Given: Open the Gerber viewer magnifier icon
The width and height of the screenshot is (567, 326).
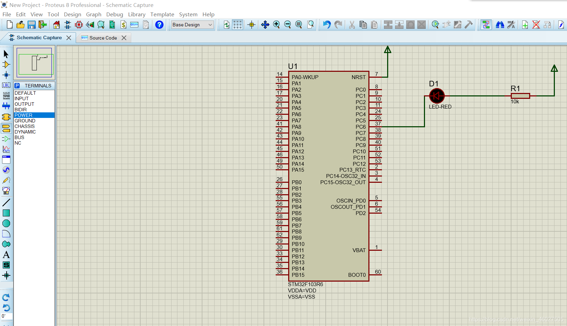Looking at the screenshot, I should [101, 25].
